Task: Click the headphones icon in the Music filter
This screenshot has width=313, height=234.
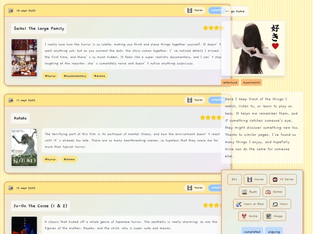Action: point(275,204)
